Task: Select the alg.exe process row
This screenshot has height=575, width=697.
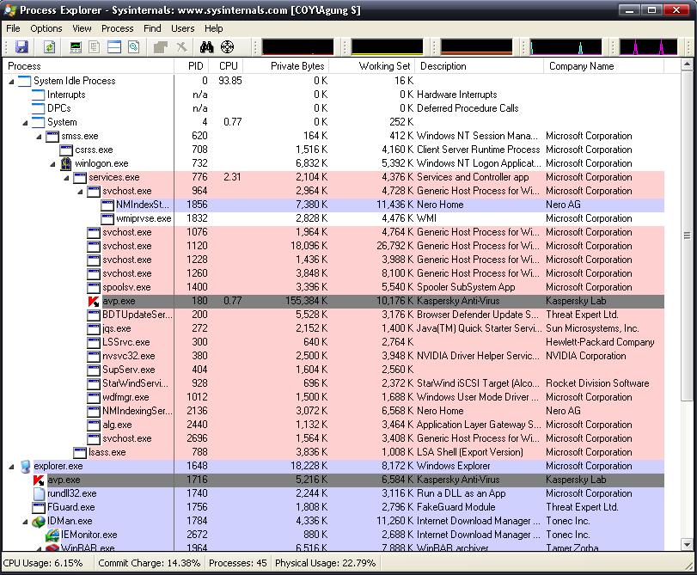Action: click(x=333, y=425)
